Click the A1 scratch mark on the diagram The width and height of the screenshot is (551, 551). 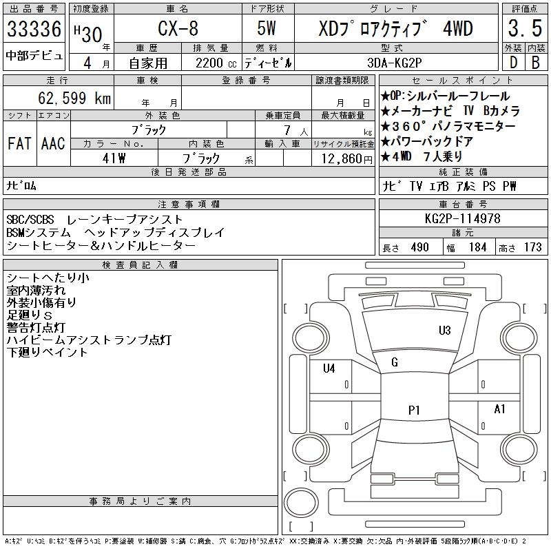click(500, 409)
